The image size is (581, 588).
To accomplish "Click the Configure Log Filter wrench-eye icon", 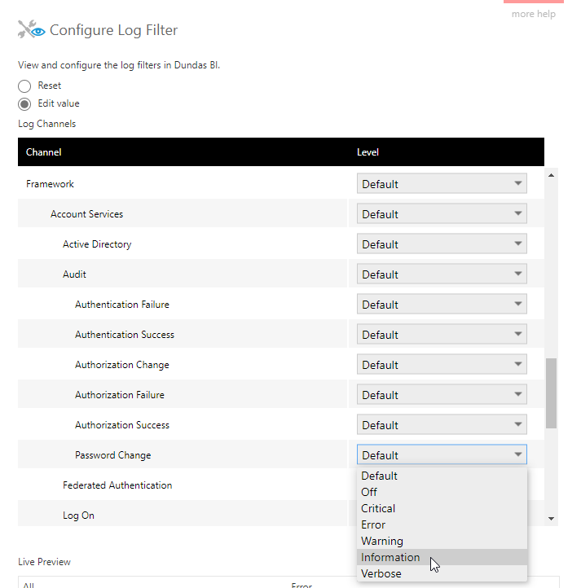I will 32,29.
